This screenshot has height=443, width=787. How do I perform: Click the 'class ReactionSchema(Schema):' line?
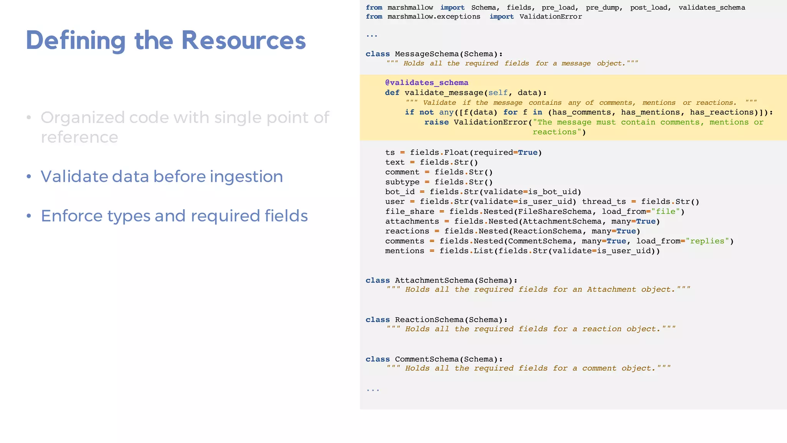pyautogui.click(x=437, y=320)
